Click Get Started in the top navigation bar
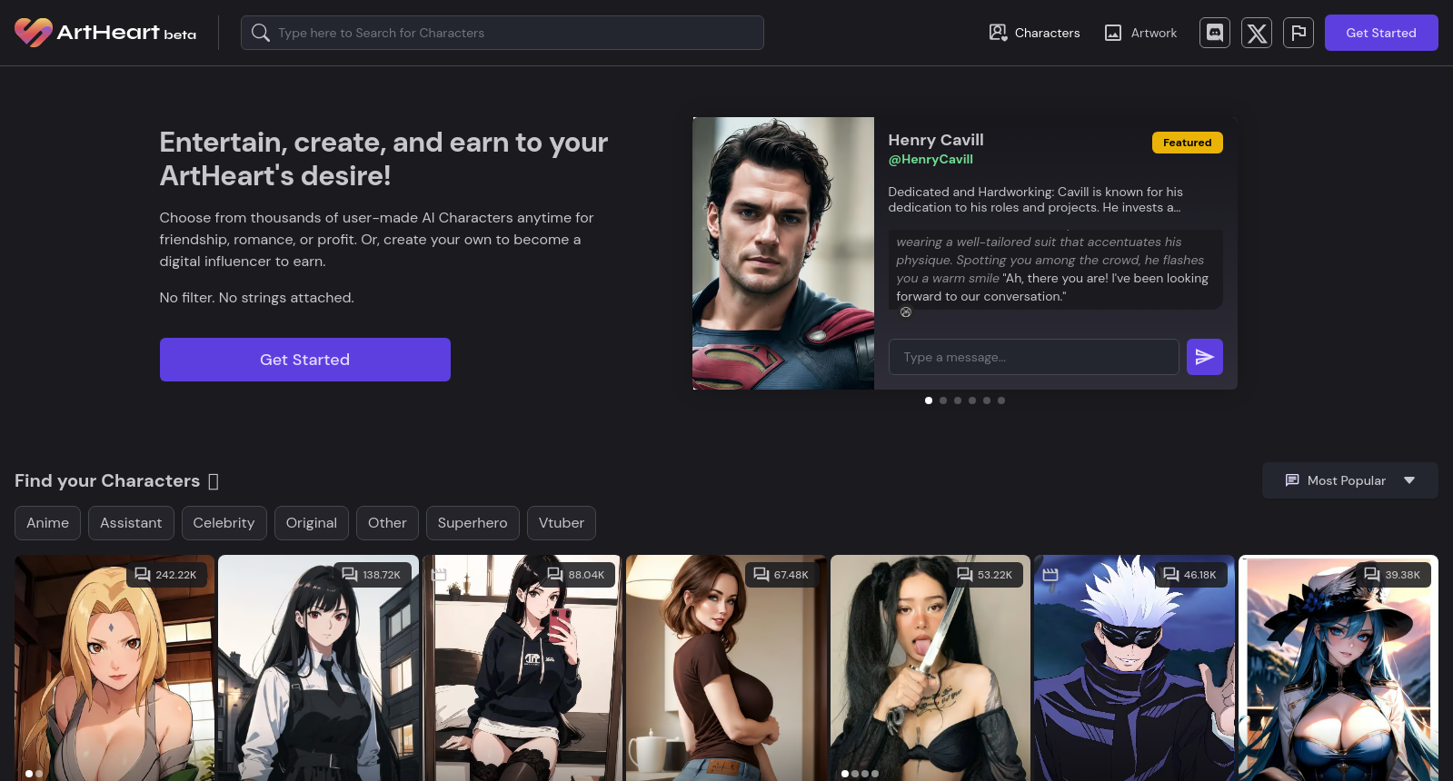The height and width of the screenshot is (781, 1453). (1381, 33)
